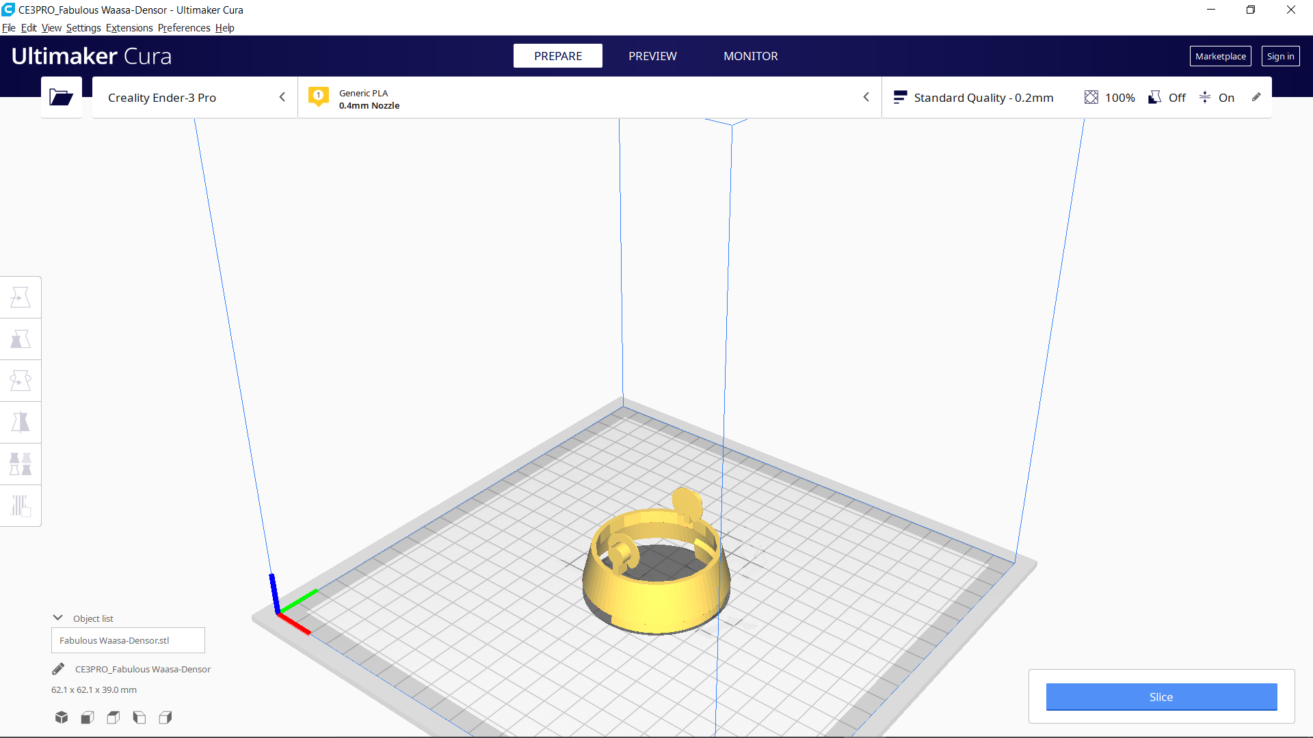
Task: Activate the Support Blocker tool
Action: [x=21, y=506]
